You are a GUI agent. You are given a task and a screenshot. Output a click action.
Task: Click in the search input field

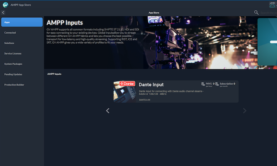click(x=268, y=13)
